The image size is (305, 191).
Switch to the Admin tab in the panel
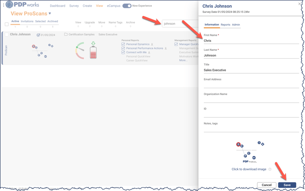[236, 25]
